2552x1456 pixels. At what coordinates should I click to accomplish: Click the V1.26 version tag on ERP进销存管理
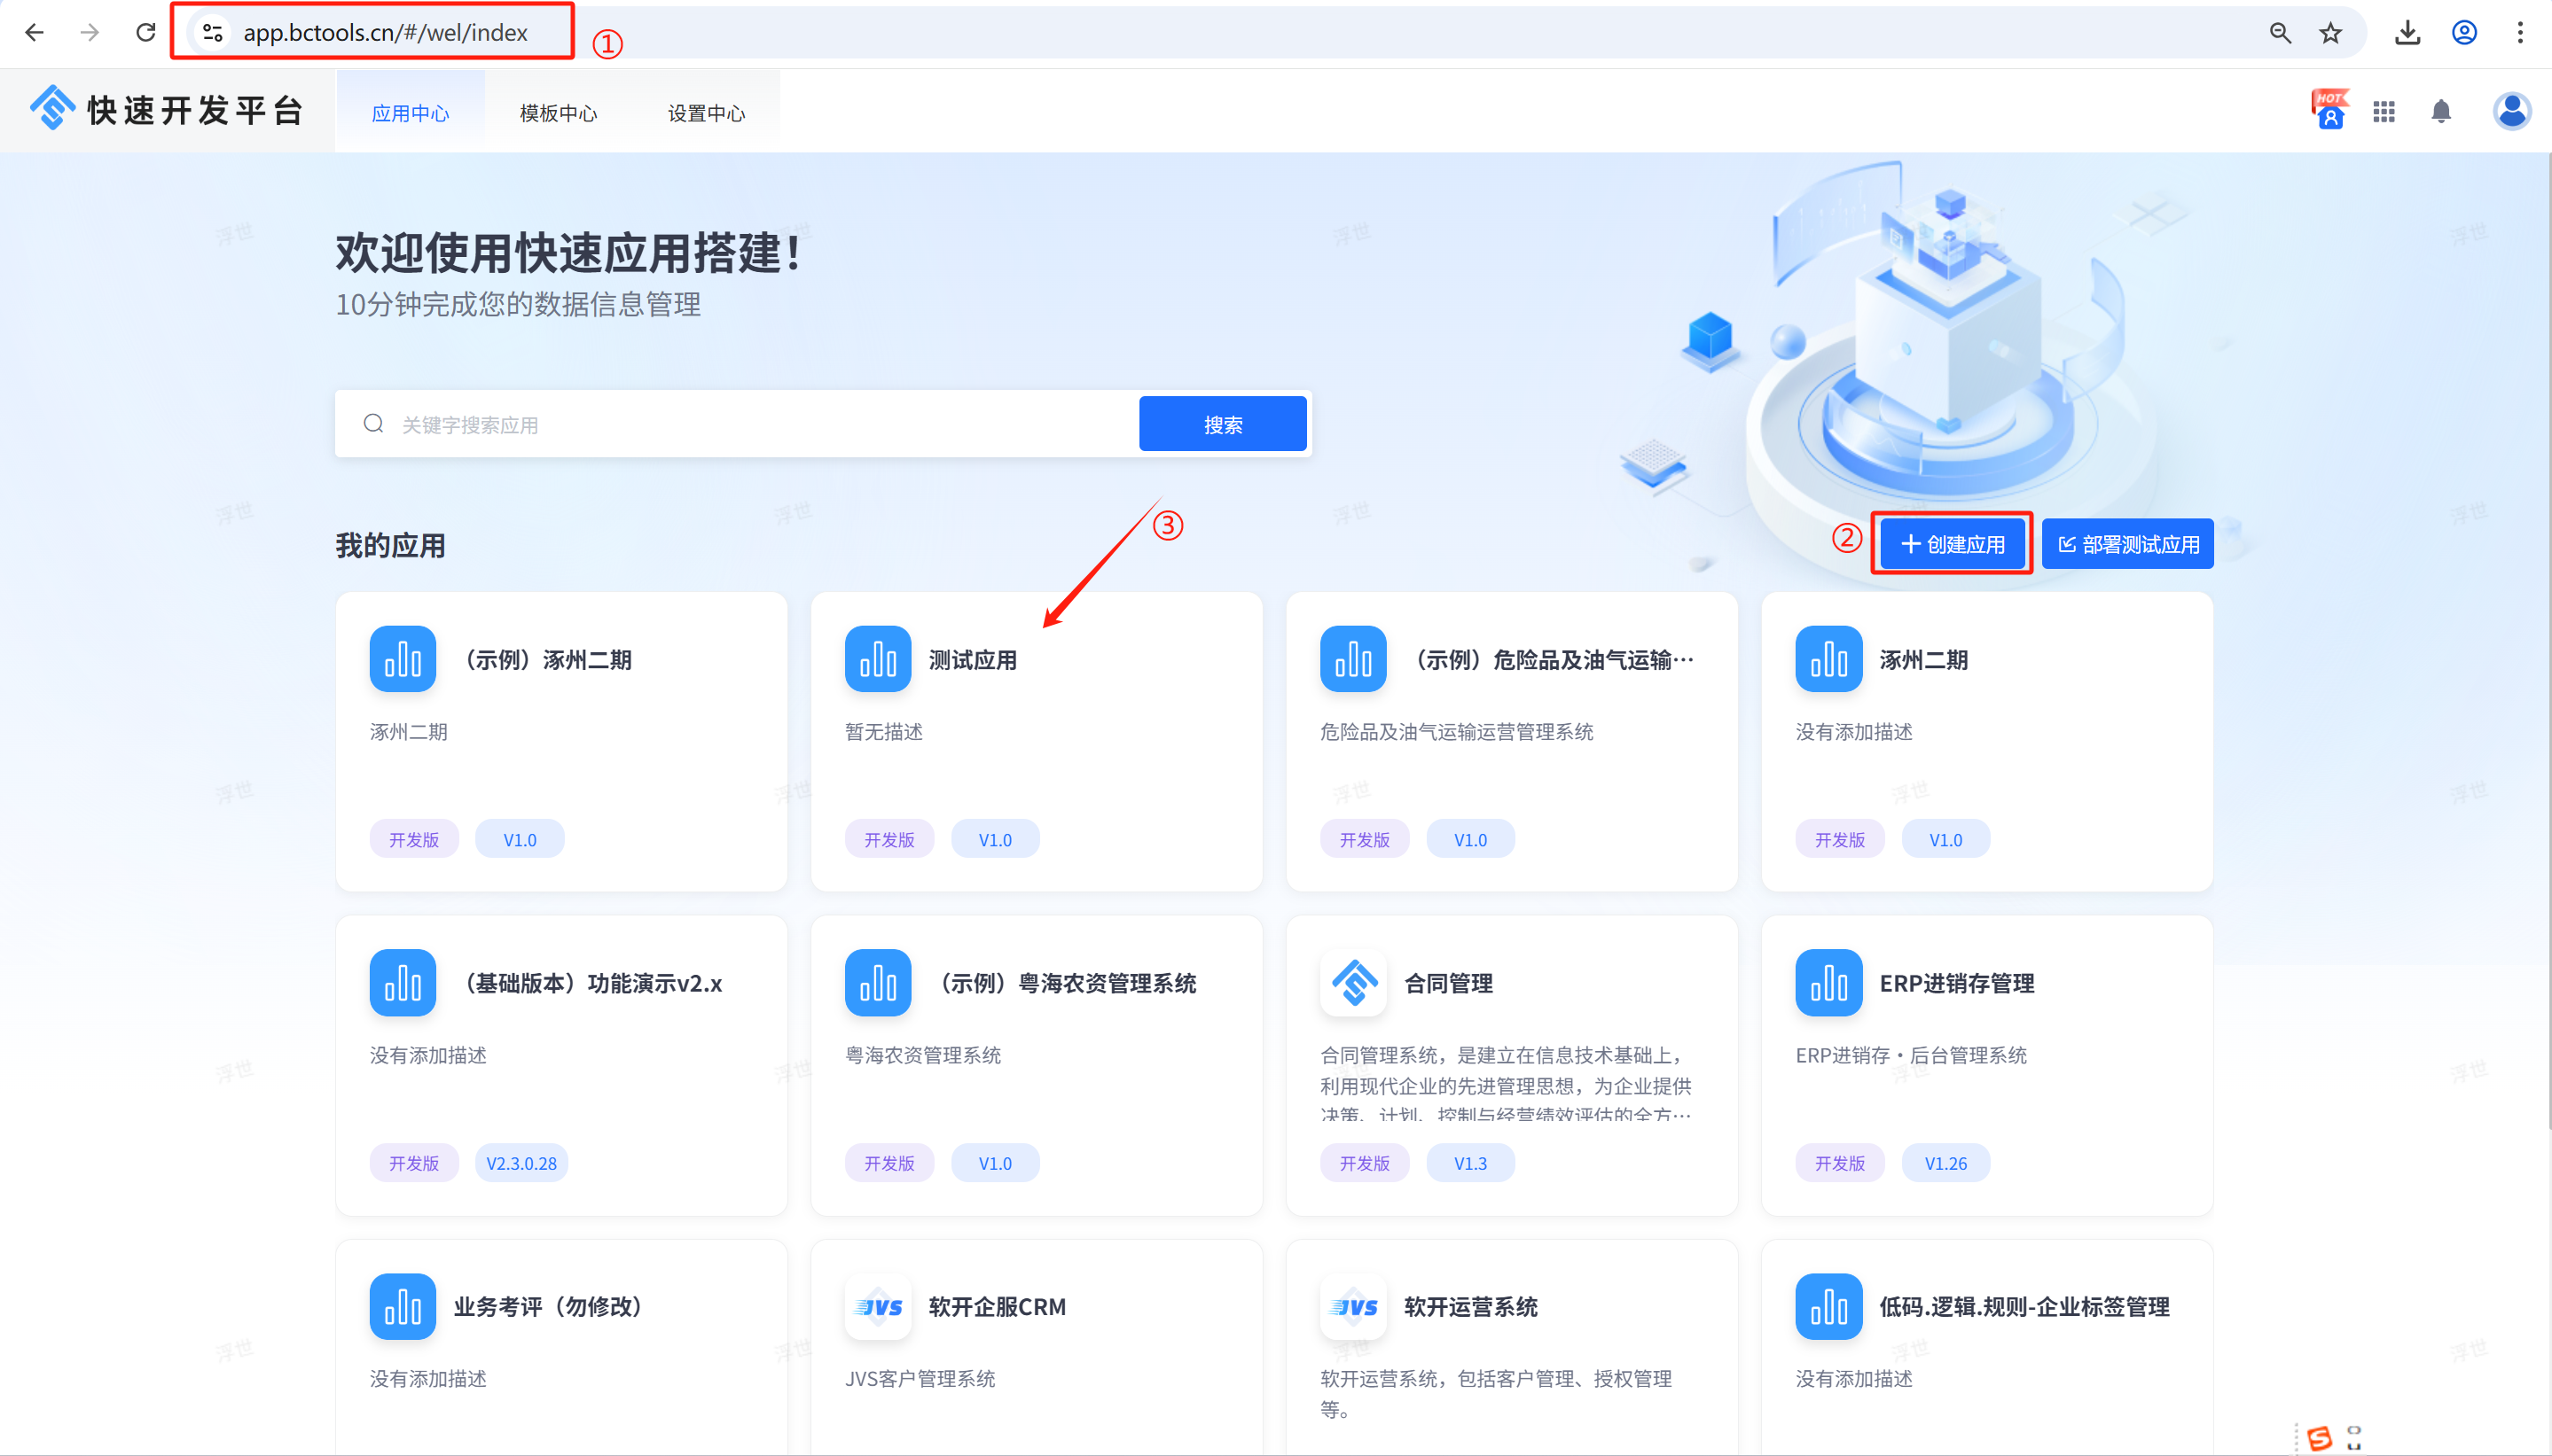pos(1945,1163)
